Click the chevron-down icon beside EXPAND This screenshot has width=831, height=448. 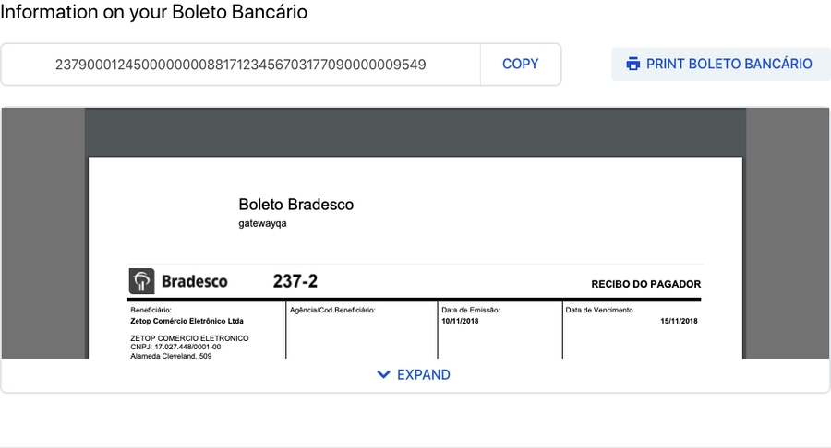point(384,375)
